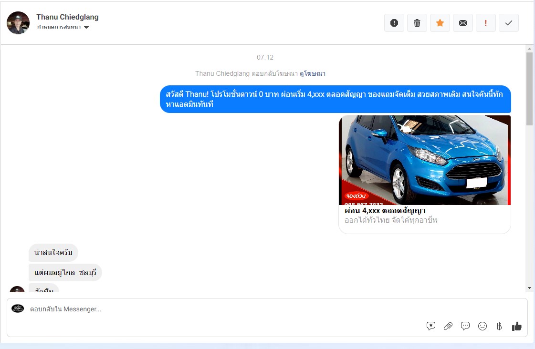Click the scrollbar down arrow
Screen dimensions: 535x349
point(529,288)
